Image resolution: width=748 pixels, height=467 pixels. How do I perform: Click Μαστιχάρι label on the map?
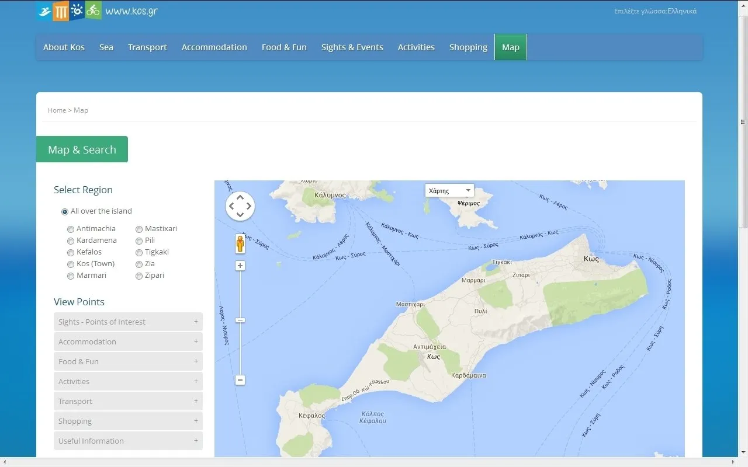coord(410,304)
